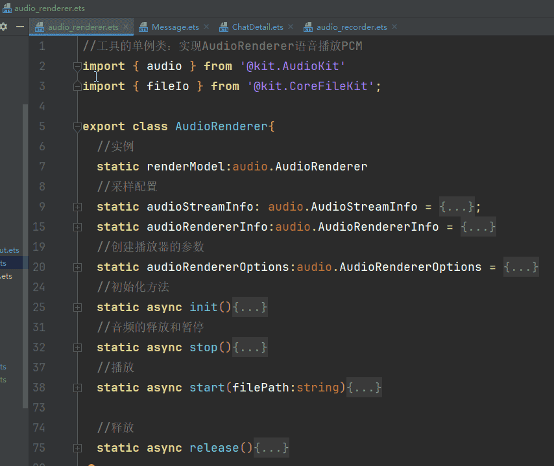Close the audio_renderer.ets tab
Viewport: 554px width, 466px height.
(126, 27)
